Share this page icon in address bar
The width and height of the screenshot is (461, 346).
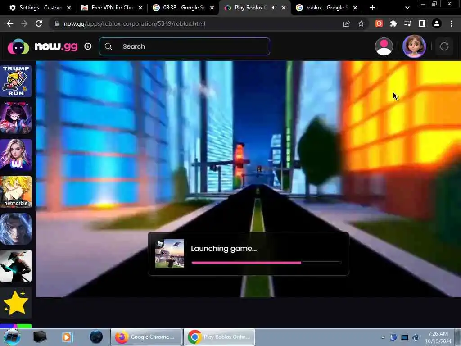pos(347,23)
